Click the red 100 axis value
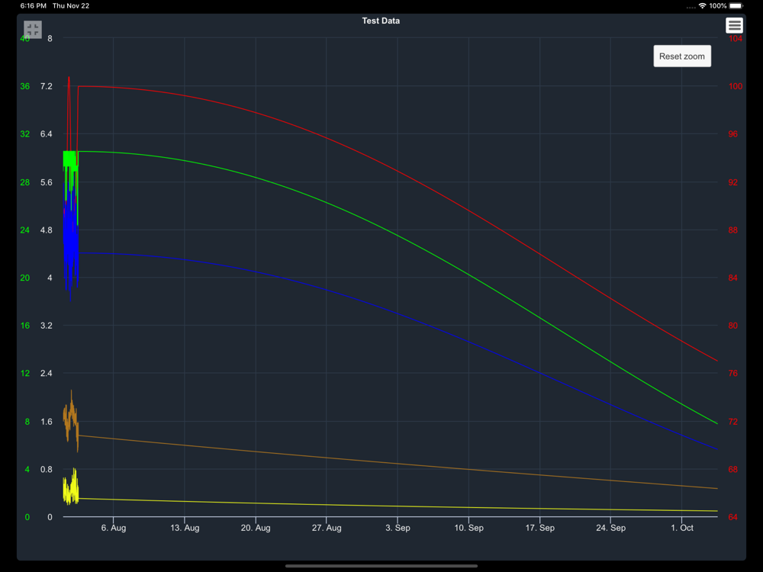This screenshot has width=763, height=572. (x=736, y=86)
